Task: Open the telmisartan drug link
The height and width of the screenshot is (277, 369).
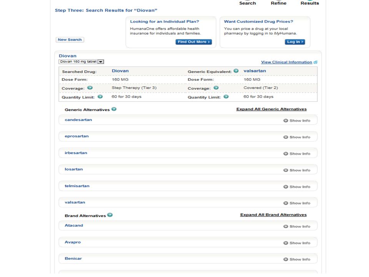Action: pyautogui.click(x=77, y=186)
